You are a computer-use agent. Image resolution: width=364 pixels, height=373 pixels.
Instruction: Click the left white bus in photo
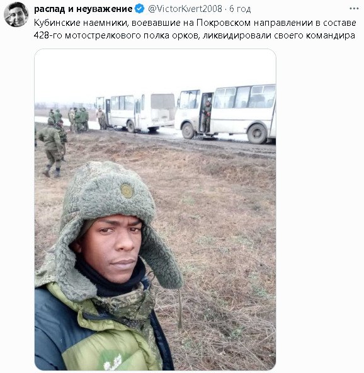[x=136, y=113]
